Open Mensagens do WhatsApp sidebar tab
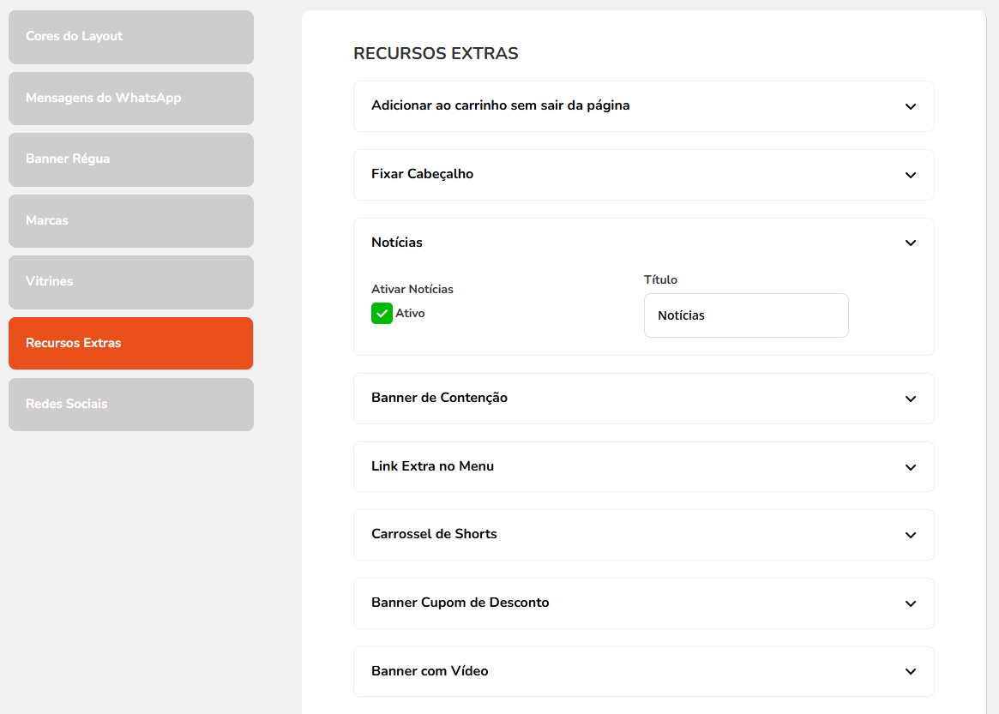This screenshot has height=714, width=999. (130, 98)
